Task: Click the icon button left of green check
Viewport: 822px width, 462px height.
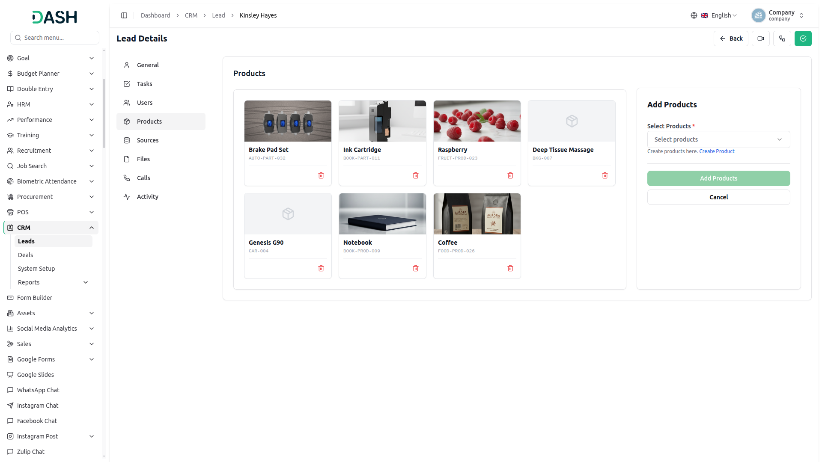Action: click(782, 38)
